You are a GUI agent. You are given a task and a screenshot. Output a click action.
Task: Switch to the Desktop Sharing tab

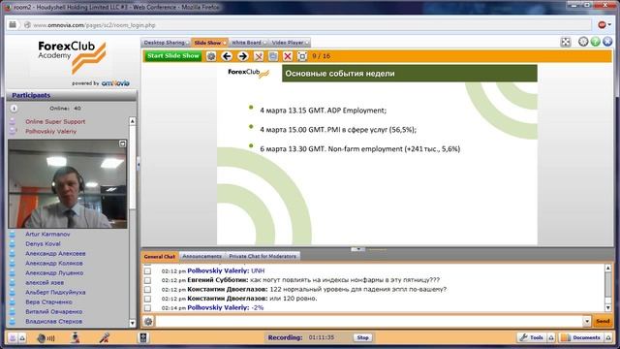[166, 43]
